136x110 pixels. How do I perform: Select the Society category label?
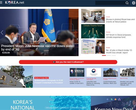[x=108, y=48]
